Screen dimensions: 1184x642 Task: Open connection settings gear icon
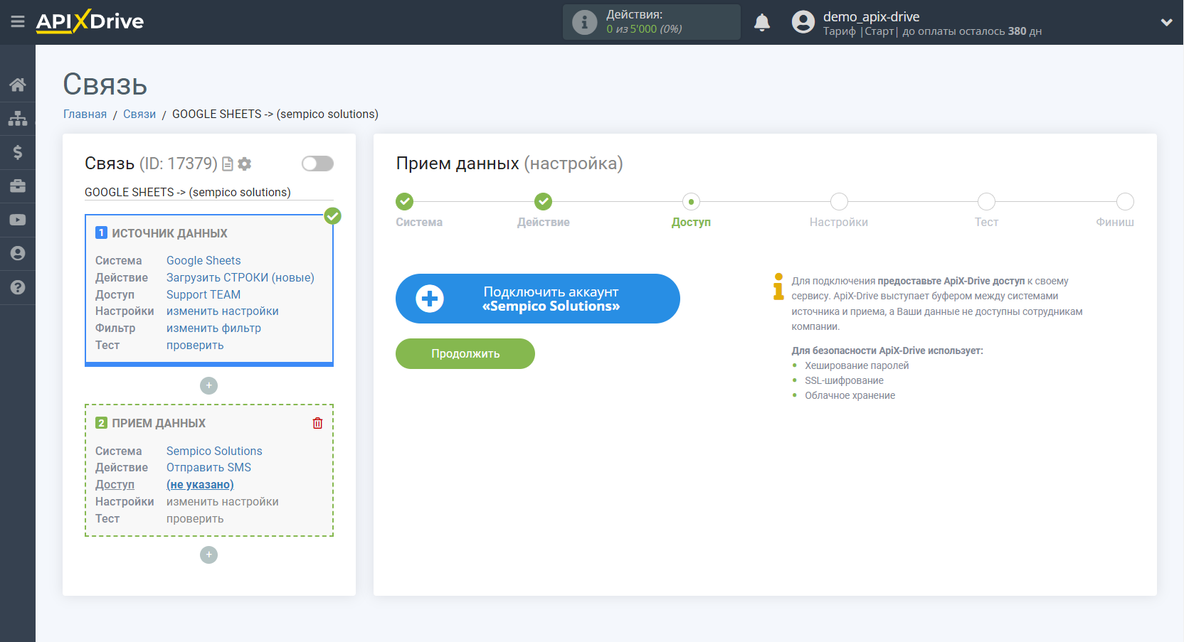coord(245,164)
